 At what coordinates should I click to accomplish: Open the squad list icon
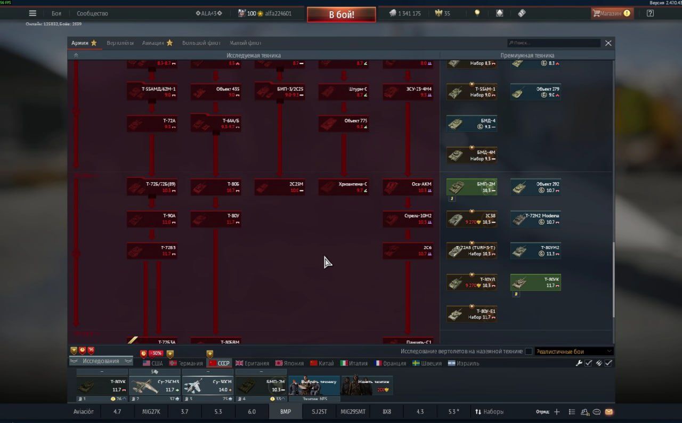point(572,412)
